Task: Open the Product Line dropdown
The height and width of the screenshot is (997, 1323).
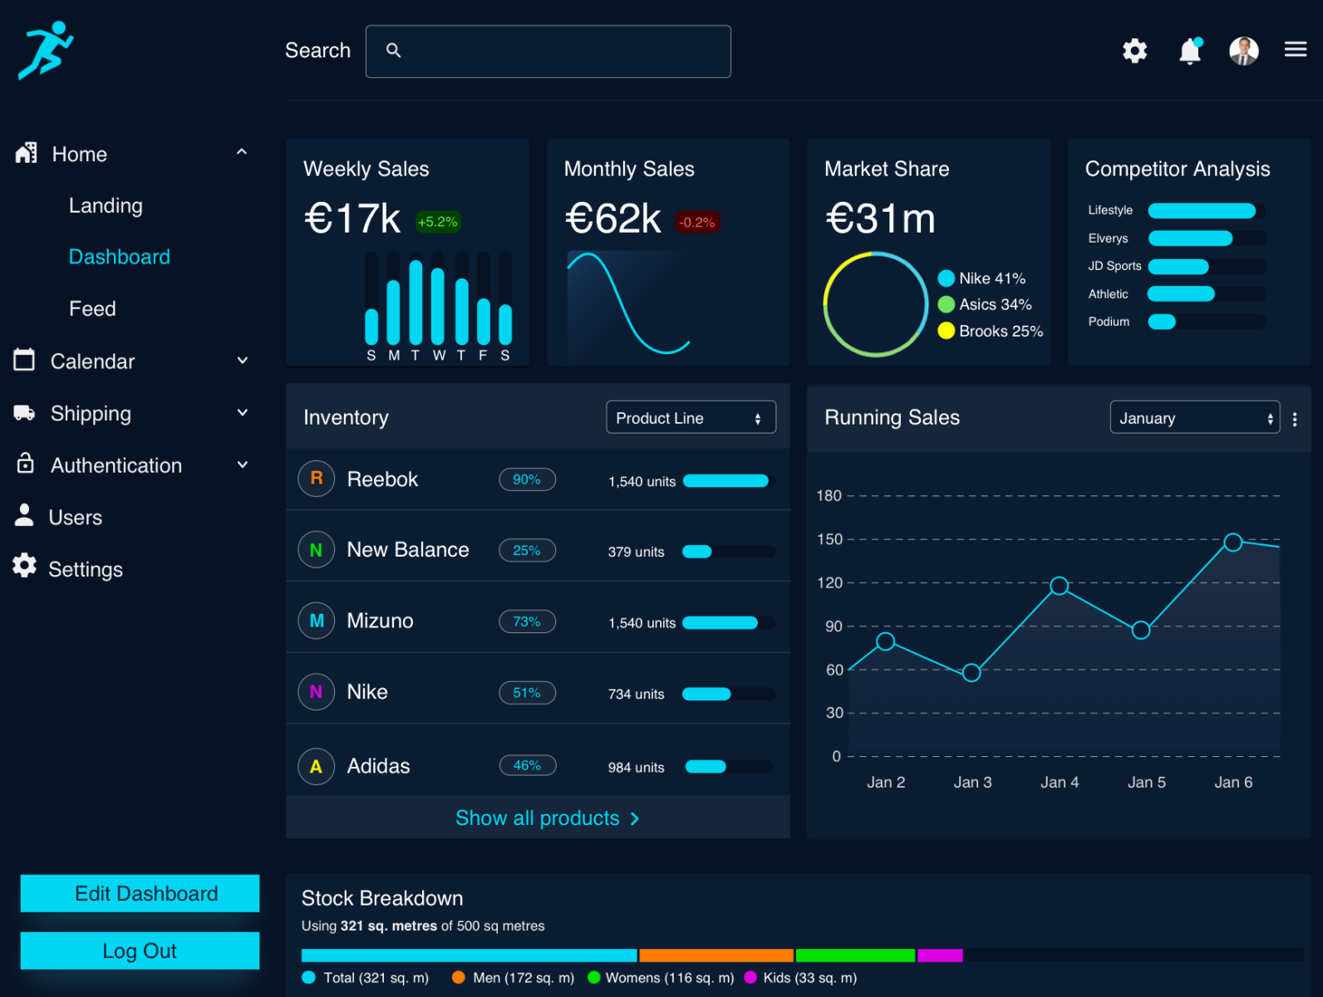Action: pyautogui.click(x=691, y=417)
